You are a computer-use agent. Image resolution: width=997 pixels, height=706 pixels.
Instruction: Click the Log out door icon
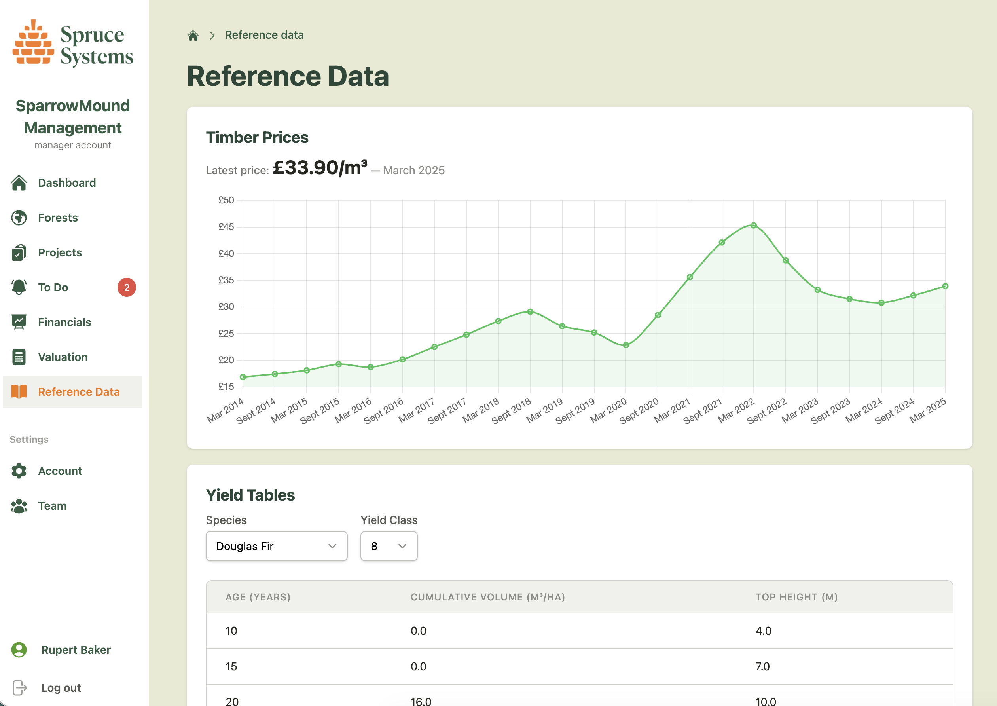pyautogui.click(x=20, y=688)
